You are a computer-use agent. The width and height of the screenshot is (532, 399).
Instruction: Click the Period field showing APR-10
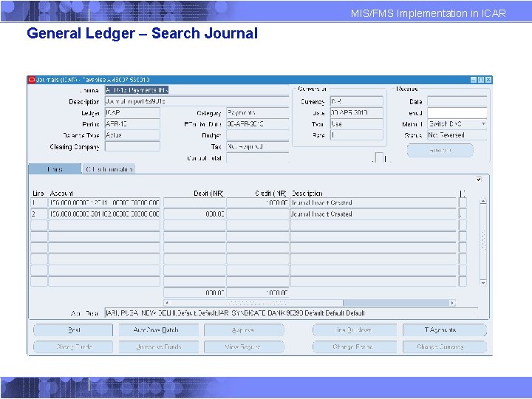(132, 124)
